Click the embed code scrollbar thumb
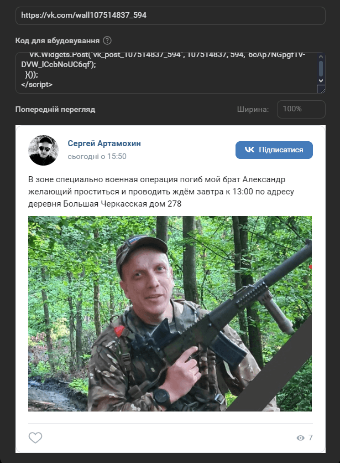Viewport: 340px width, 463px height. point(321,69)
